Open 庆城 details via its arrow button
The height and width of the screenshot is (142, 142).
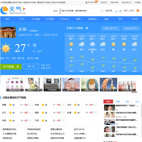(x=96, y=113)
